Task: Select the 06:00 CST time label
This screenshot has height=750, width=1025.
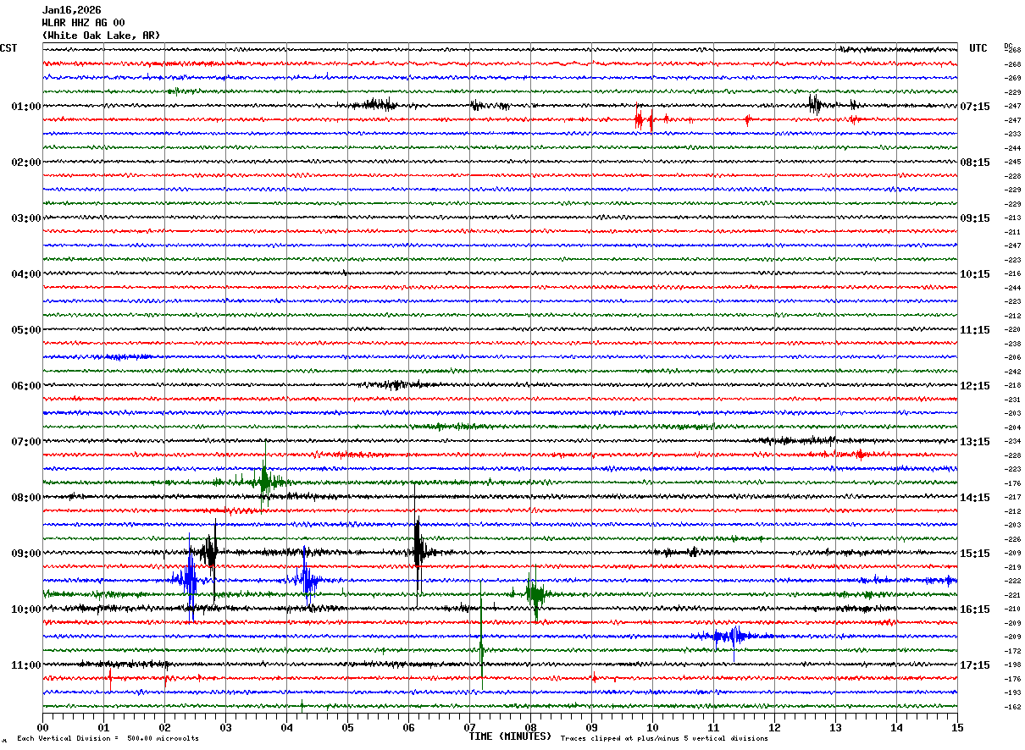Action: click(x=25, y=386)
